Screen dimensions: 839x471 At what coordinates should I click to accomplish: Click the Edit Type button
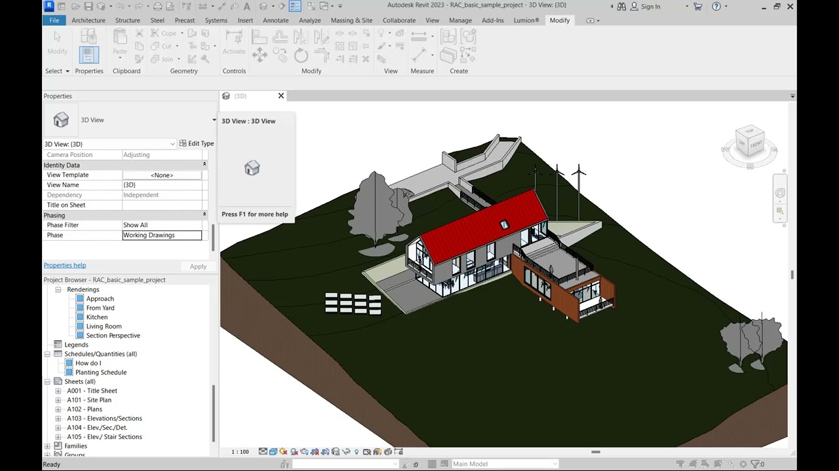(197, 143)
